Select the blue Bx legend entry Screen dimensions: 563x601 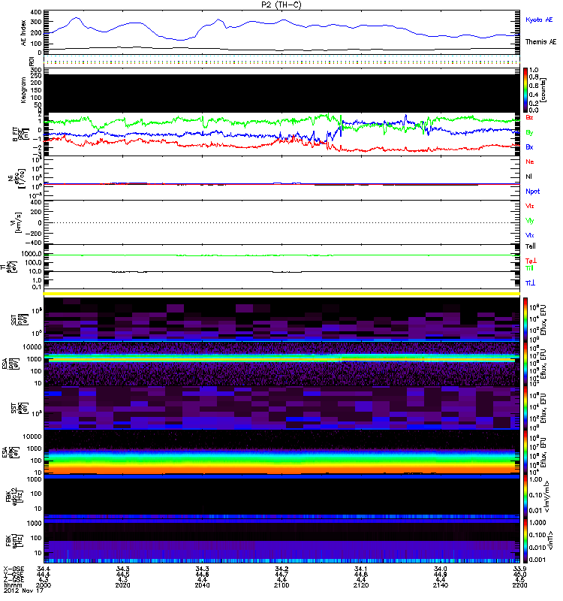(x=530, y=147)
